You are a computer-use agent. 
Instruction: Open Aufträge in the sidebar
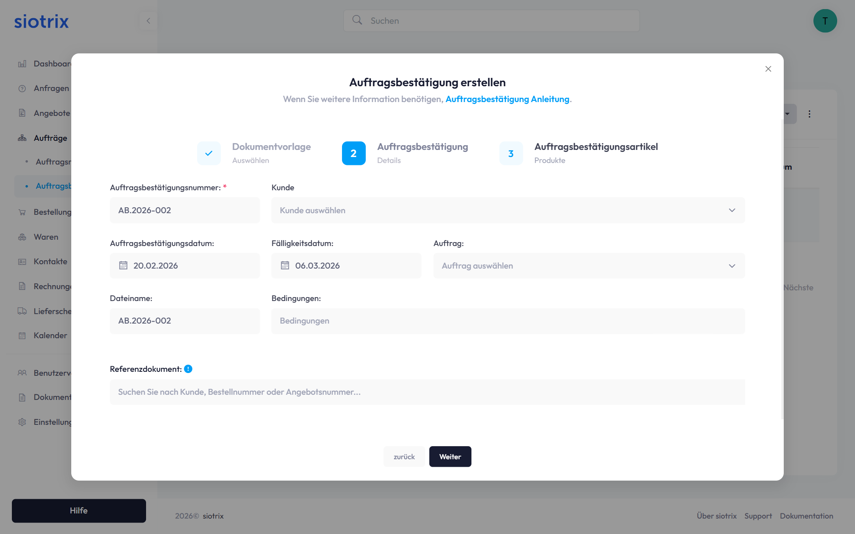coord(50,138)
